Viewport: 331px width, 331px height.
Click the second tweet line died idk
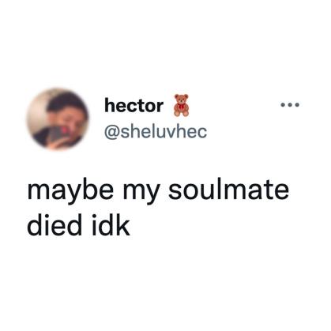[78, 225]
